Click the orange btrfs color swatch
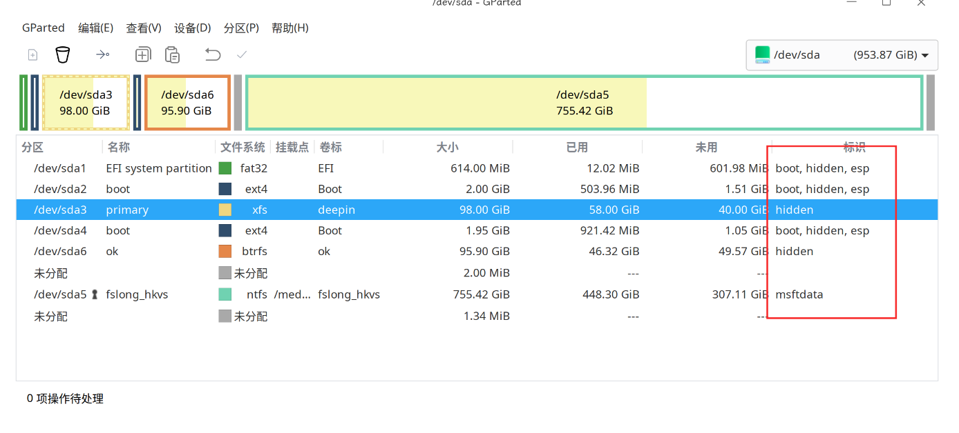 (x=225, y=252)
